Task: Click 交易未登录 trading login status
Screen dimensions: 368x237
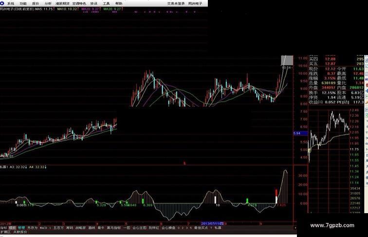Action: [176, 3]
